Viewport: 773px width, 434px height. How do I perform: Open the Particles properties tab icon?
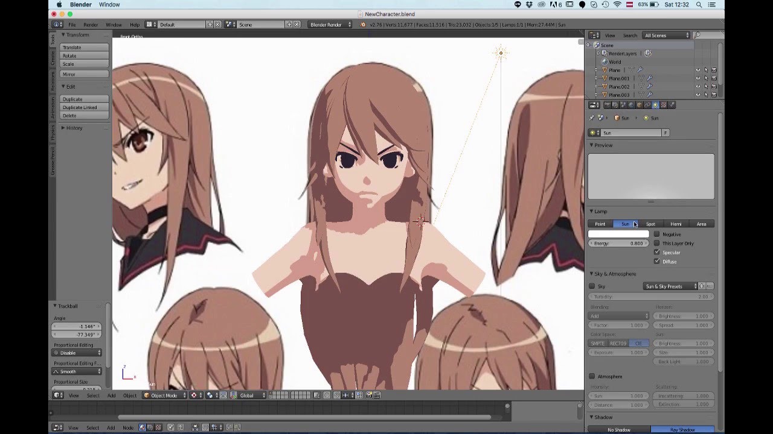[672, 105]
